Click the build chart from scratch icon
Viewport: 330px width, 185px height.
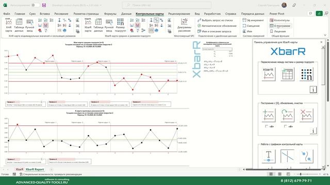pos(268,115)
